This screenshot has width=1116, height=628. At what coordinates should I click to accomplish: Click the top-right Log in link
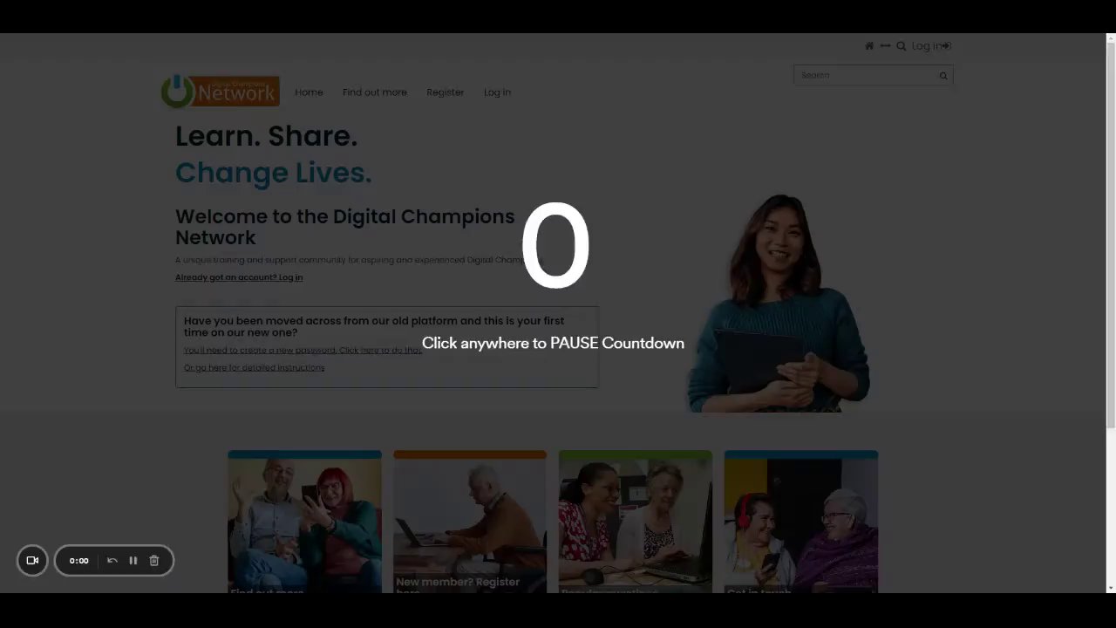coord(931,46)
